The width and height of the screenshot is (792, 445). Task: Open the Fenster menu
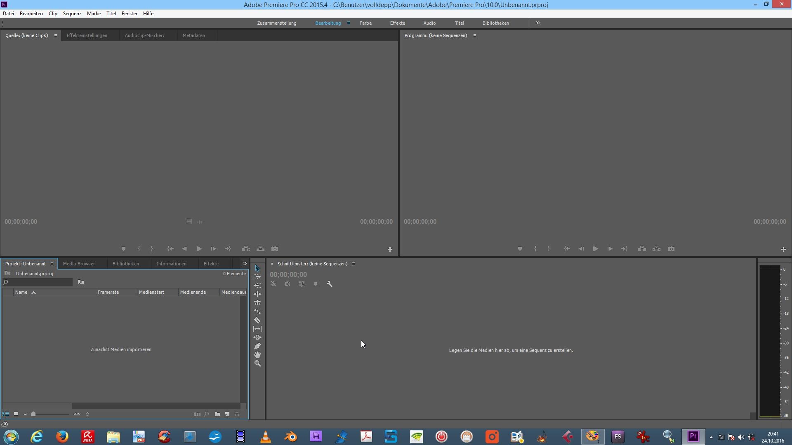(130, 14)
